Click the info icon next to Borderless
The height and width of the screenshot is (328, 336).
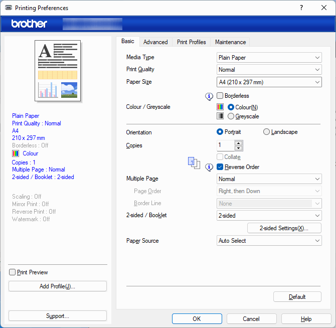point(210,96)
